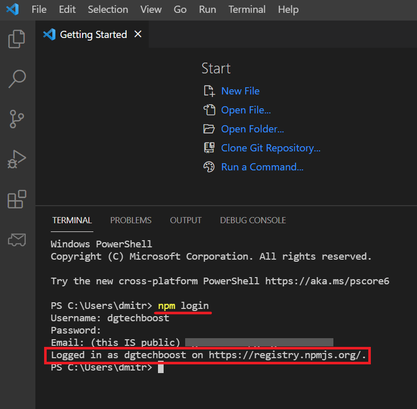The image size is (417, 409).
Task: Open the Terminal menu
Action: [247, 10]
